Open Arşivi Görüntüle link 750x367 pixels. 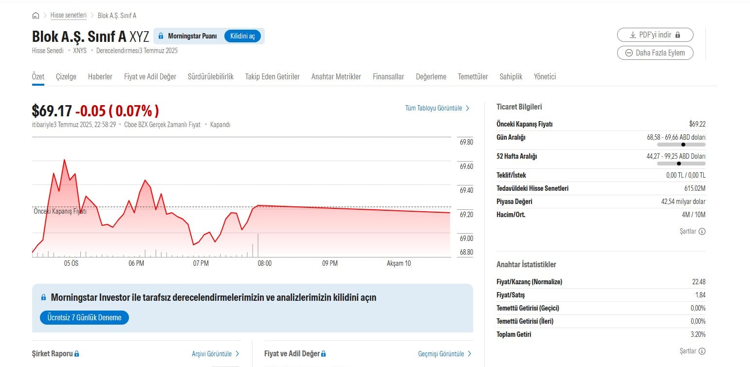pos(212,354)
